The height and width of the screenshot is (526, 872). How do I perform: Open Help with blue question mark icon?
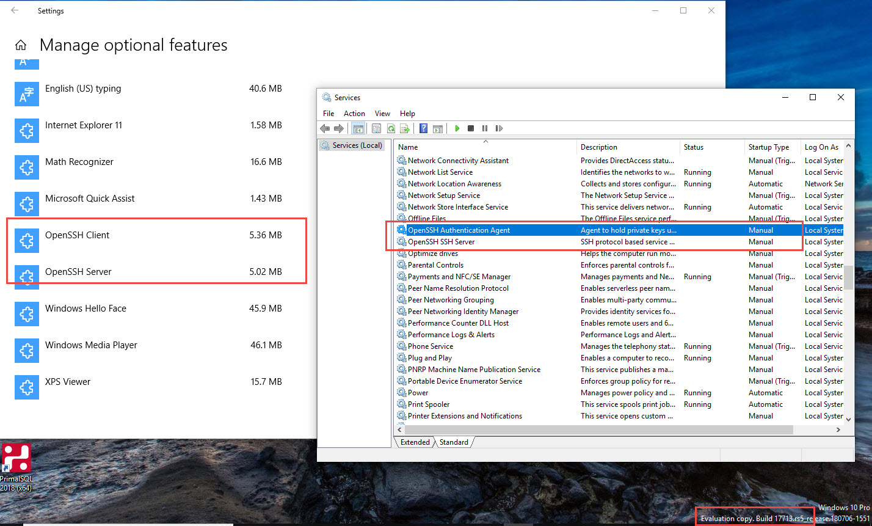pos(423,128)
